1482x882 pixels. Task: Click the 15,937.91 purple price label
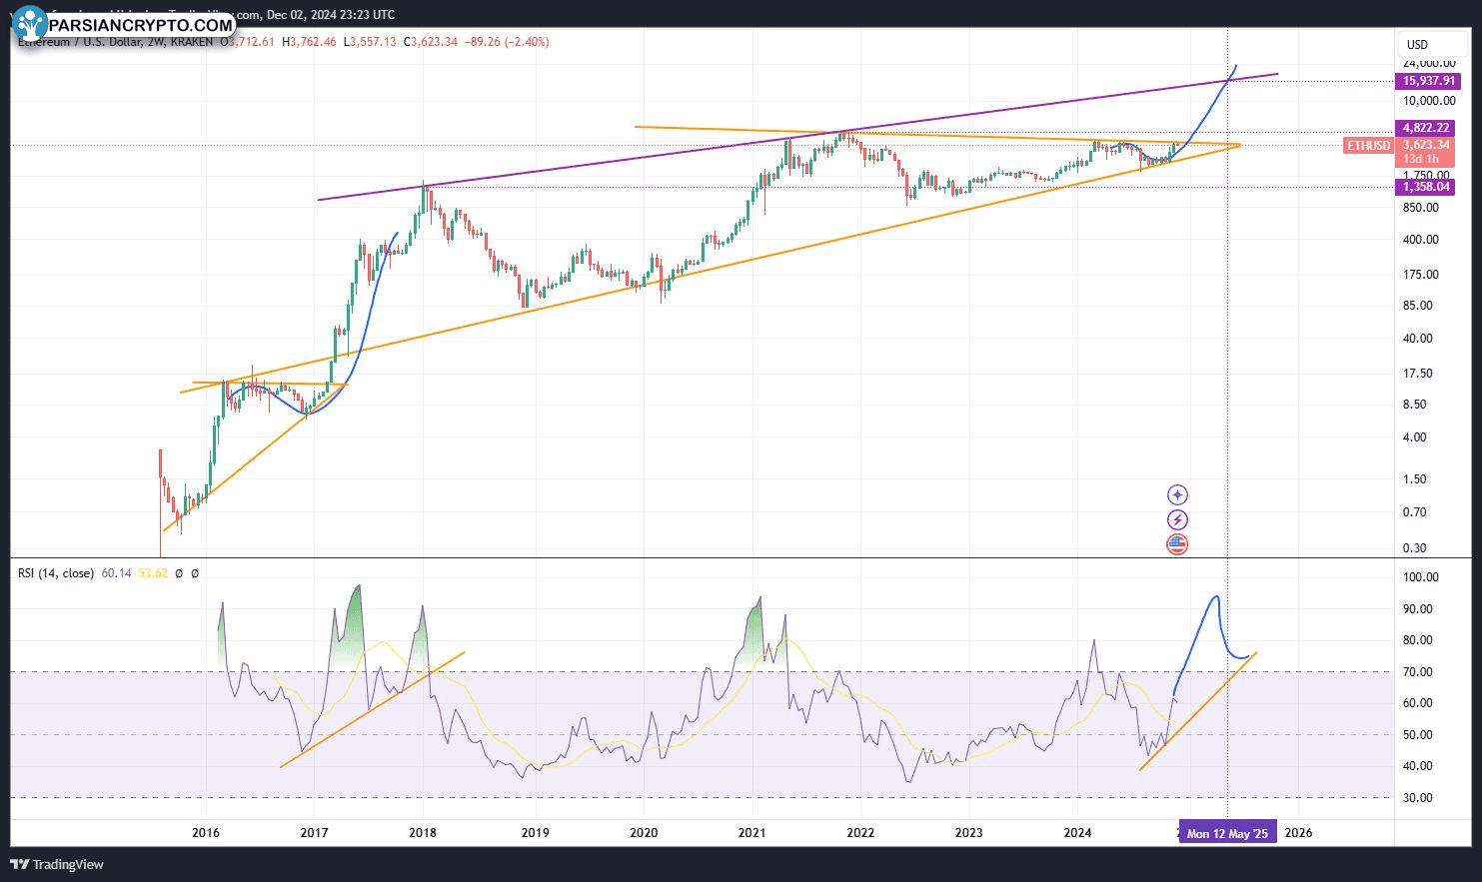coord(1428,81)
